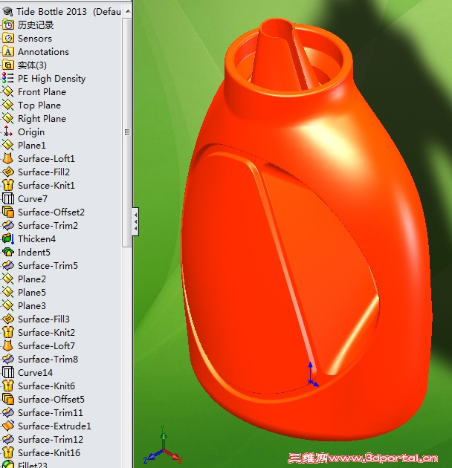Select the Plane5 label
The width and height of the screenshot is (452, 468).
click(x=32, y=293)
